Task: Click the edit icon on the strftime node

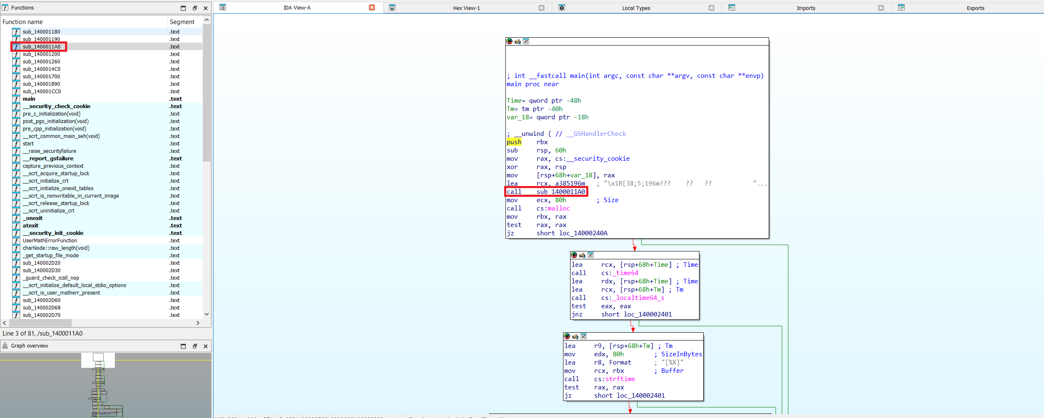Action: (x=575, y=336)
